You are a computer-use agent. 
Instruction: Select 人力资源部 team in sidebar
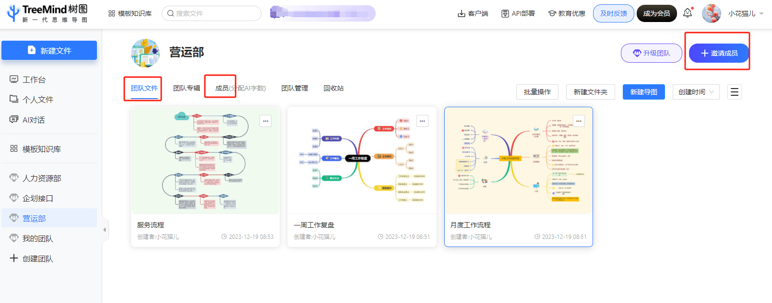(42, 178)
